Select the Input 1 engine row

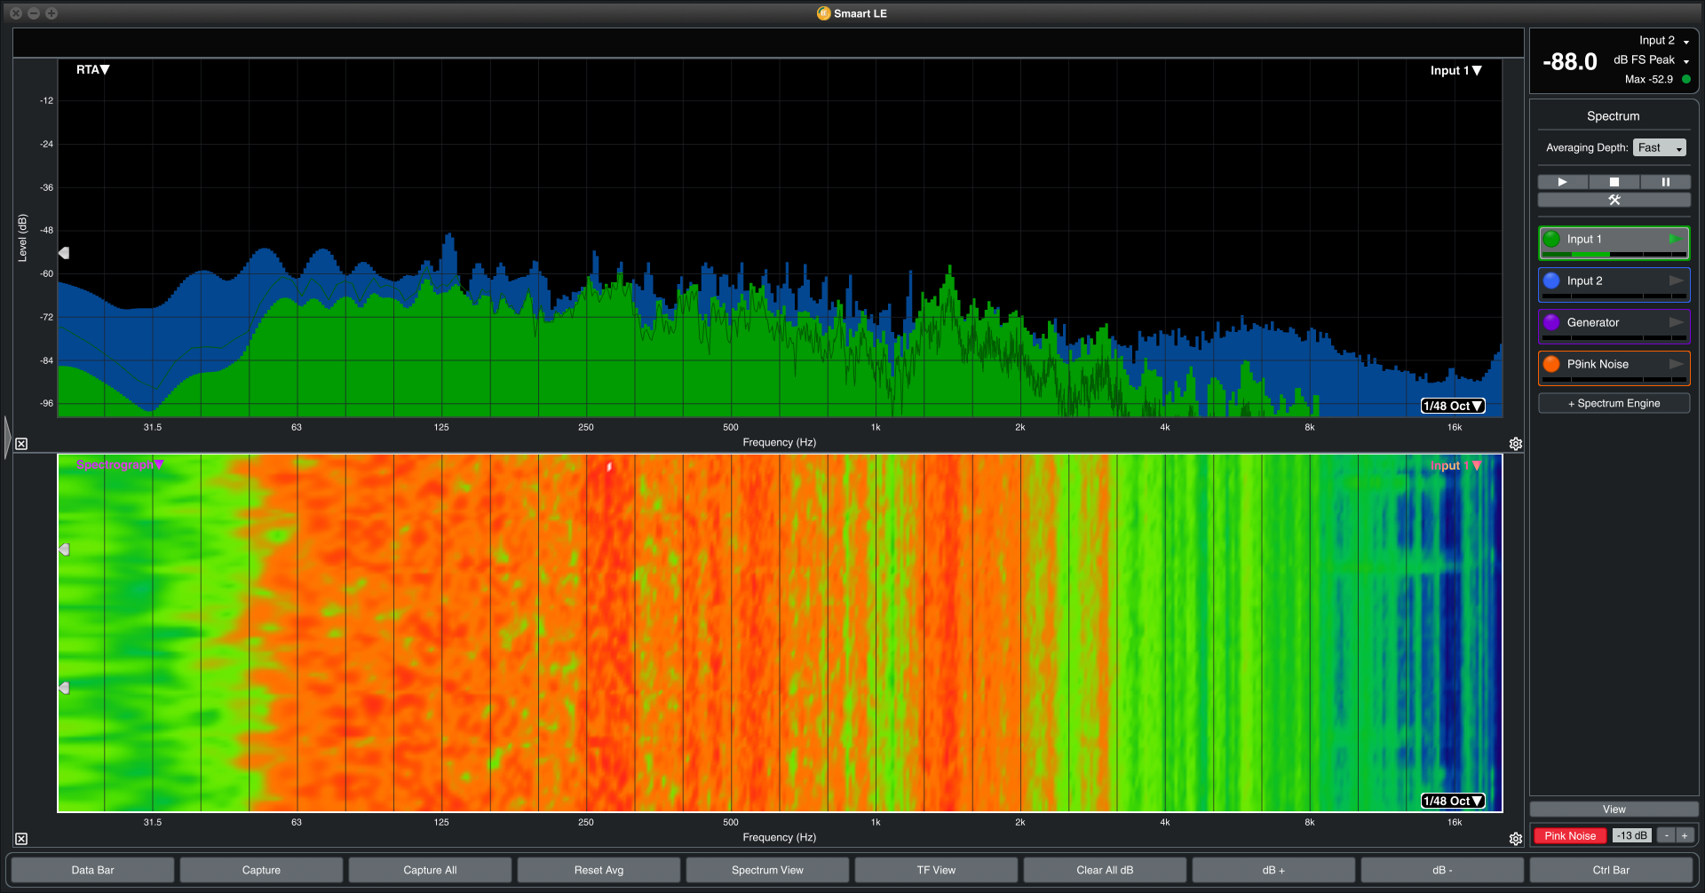point(1614,242)
